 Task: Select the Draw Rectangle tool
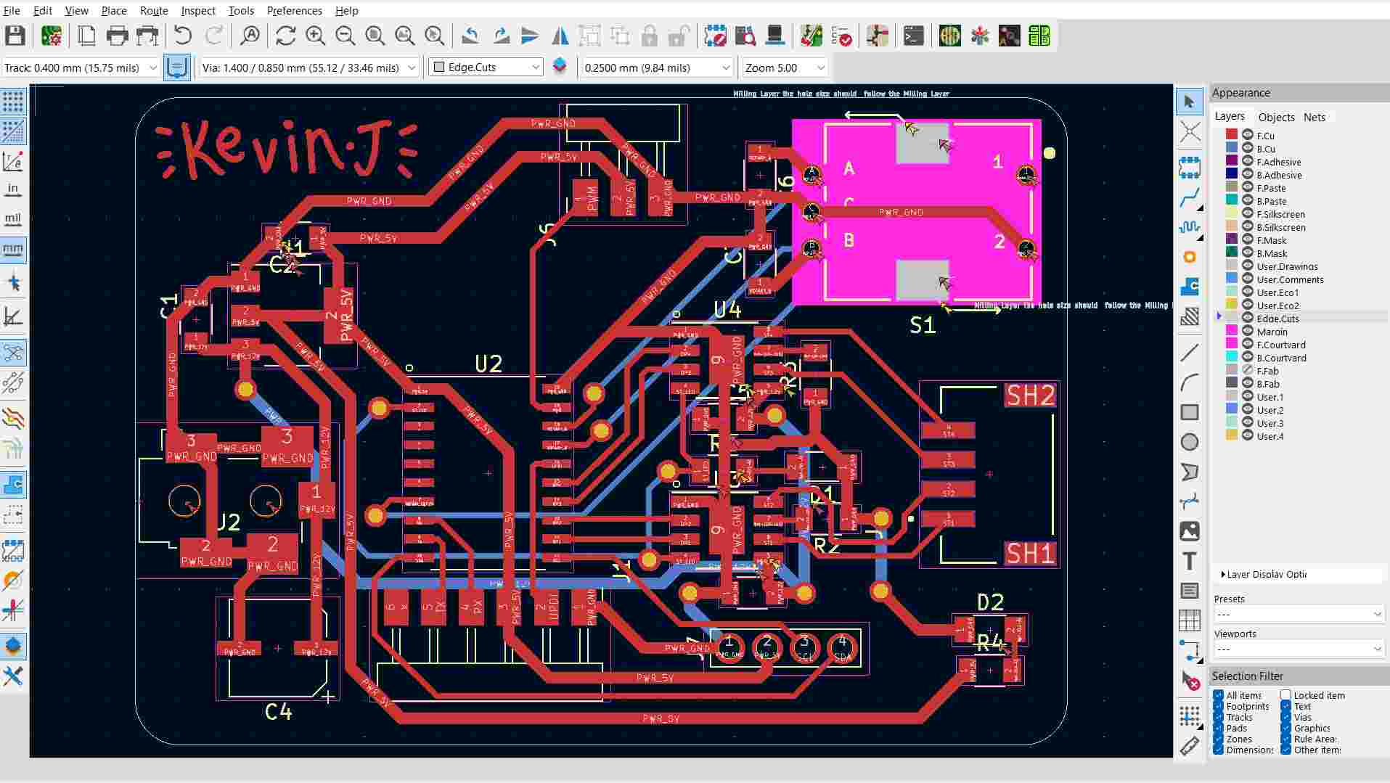point(1189,412)
